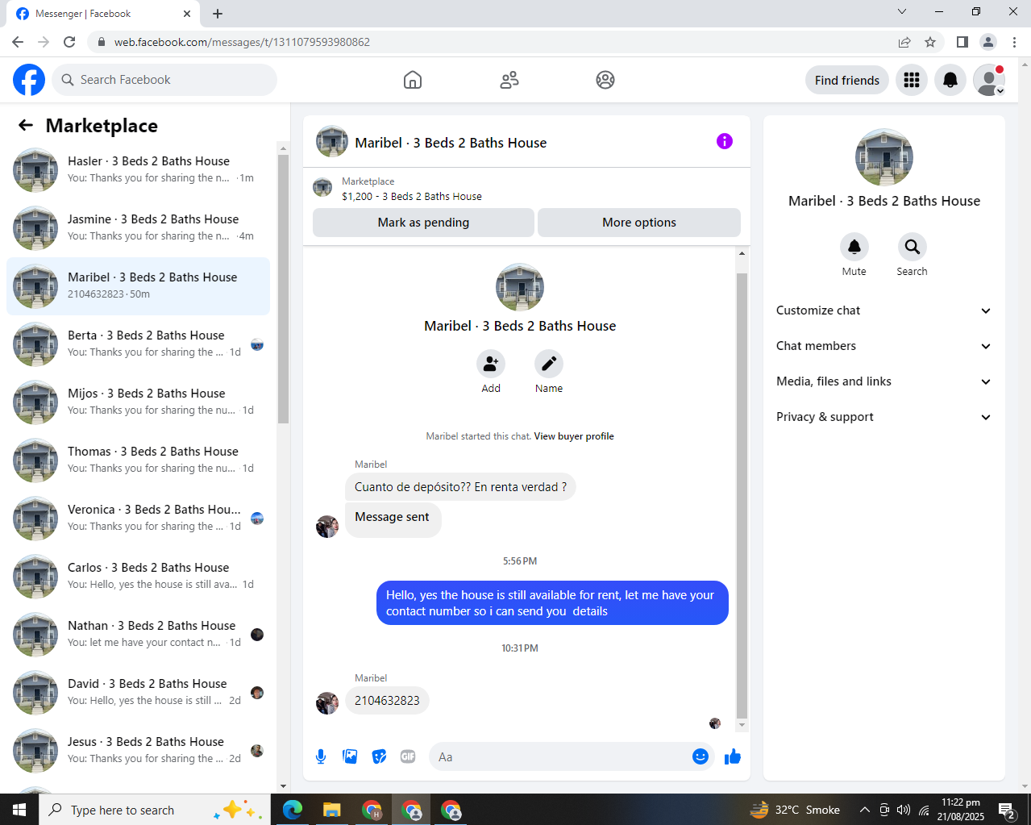This screenshot has height=825, width=1031.
Task: Open weather 32°C Smoke widget
Action: 795,810
